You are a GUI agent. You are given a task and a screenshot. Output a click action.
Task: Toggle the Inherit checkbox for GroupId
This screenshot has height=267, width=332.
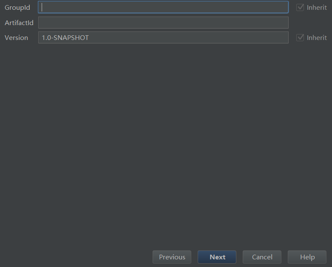tap(300, 7)
